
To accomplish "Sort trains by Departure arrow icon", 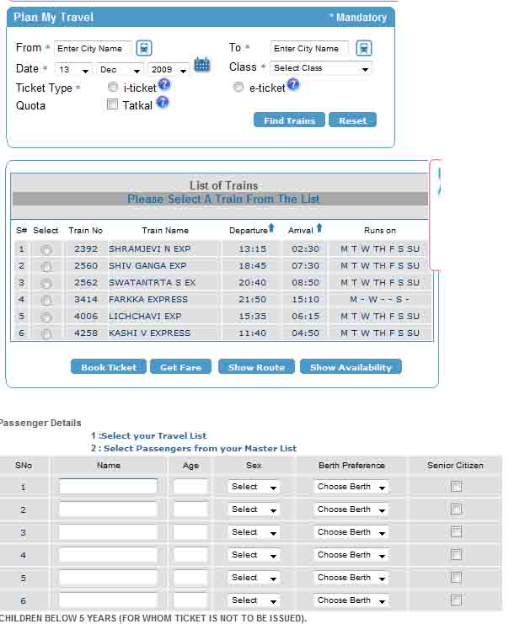I will [x=271, y=228].
